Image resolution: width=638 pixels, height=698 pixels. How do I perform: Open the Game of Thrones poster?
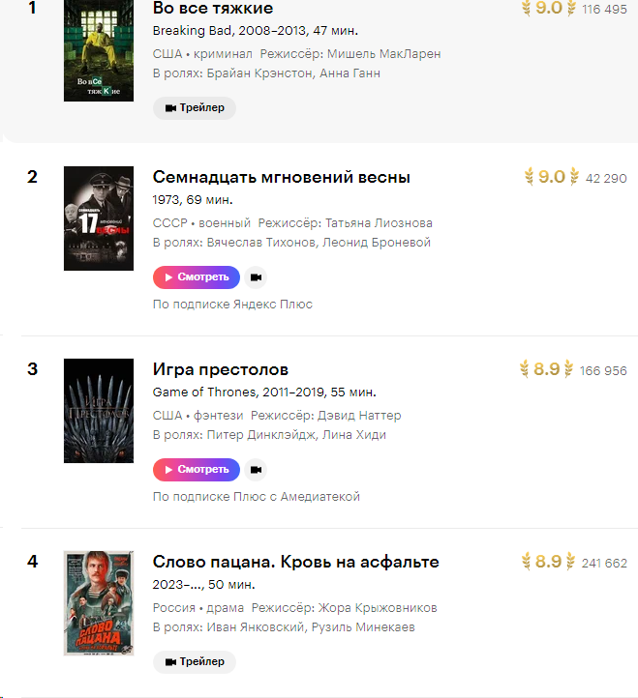point(99,410)
